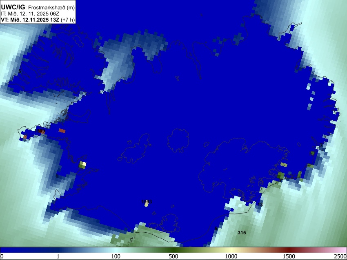Image resolution: width=347 pixels, height=260 pixels.
Task: Click the colorbar tick label '100'
Action: tap(116, 256)
